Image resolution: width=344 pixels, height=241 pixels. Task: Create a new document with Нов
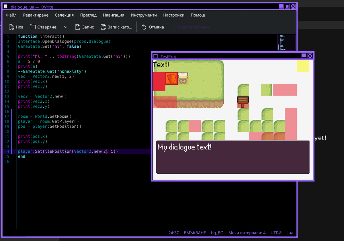[x=16, y=27]
